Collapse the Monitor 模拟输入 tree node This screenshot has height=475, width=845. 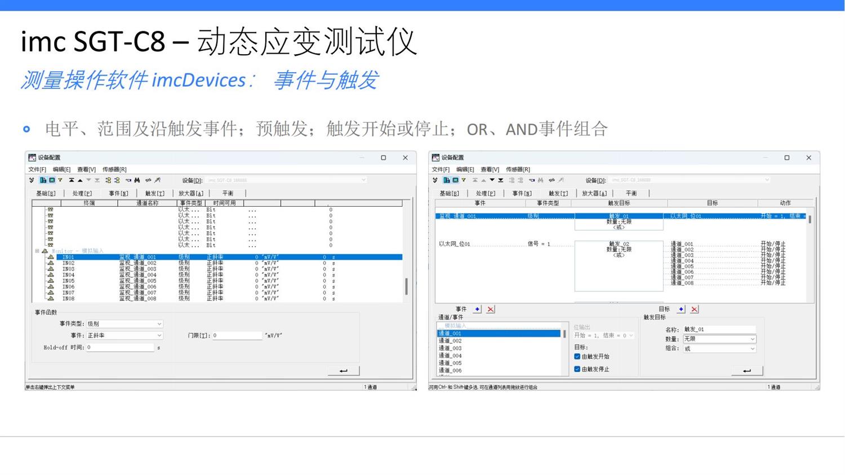[x=37, y=251]
